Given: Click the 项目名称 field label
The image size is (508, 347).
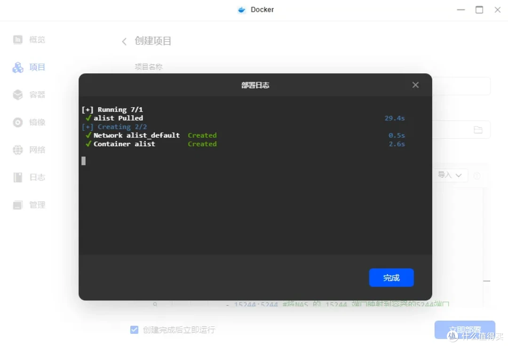Looking at the screenshot, I should click(149, 67).
